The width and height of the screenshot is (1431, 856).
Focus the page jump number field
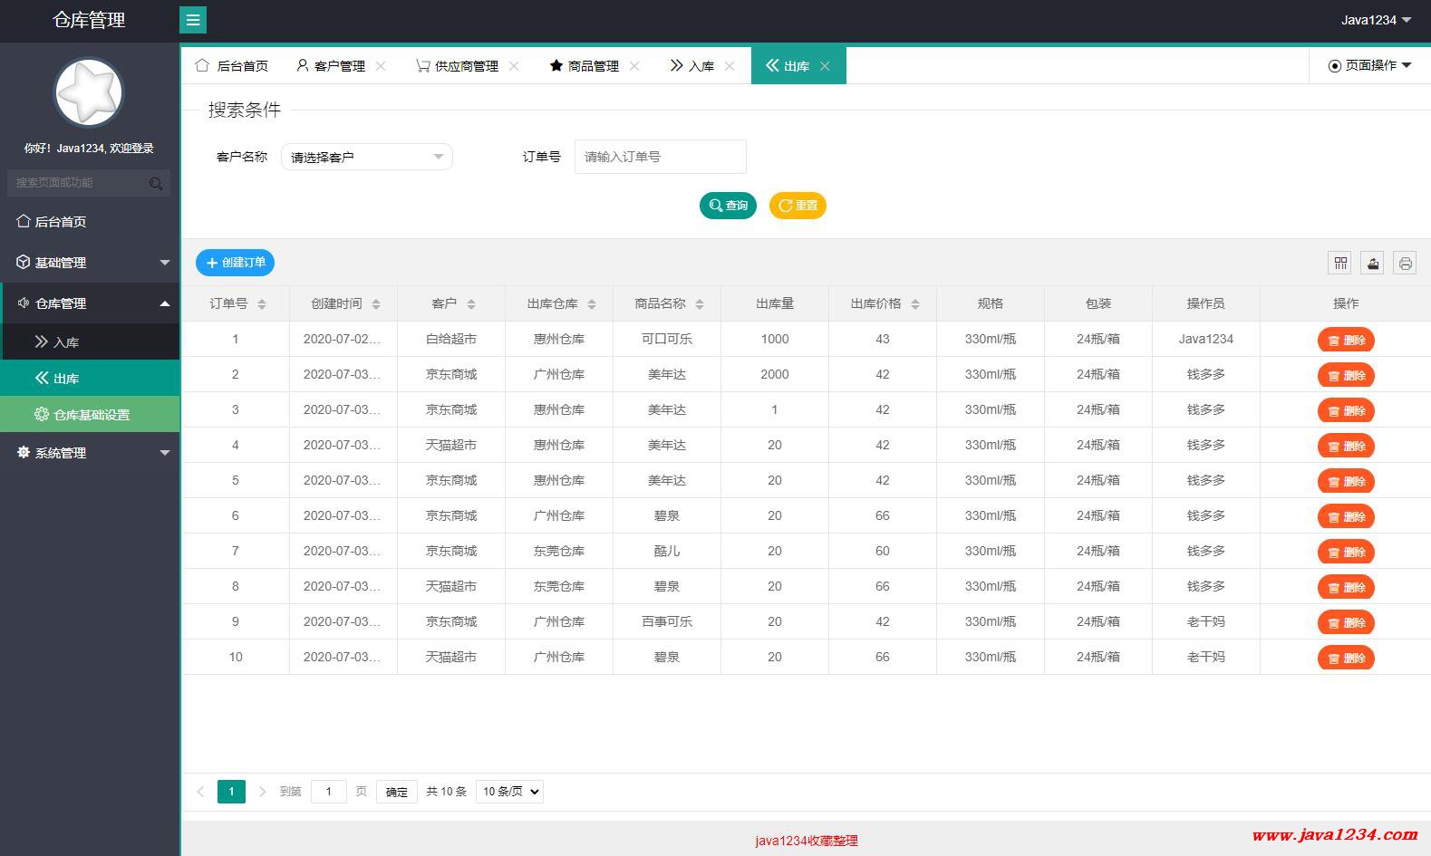click(329, 792)
